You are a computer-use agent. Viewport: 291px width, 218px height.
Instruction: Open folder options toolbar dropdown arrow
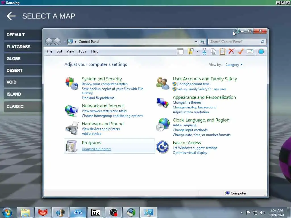[x=198, y=51]
